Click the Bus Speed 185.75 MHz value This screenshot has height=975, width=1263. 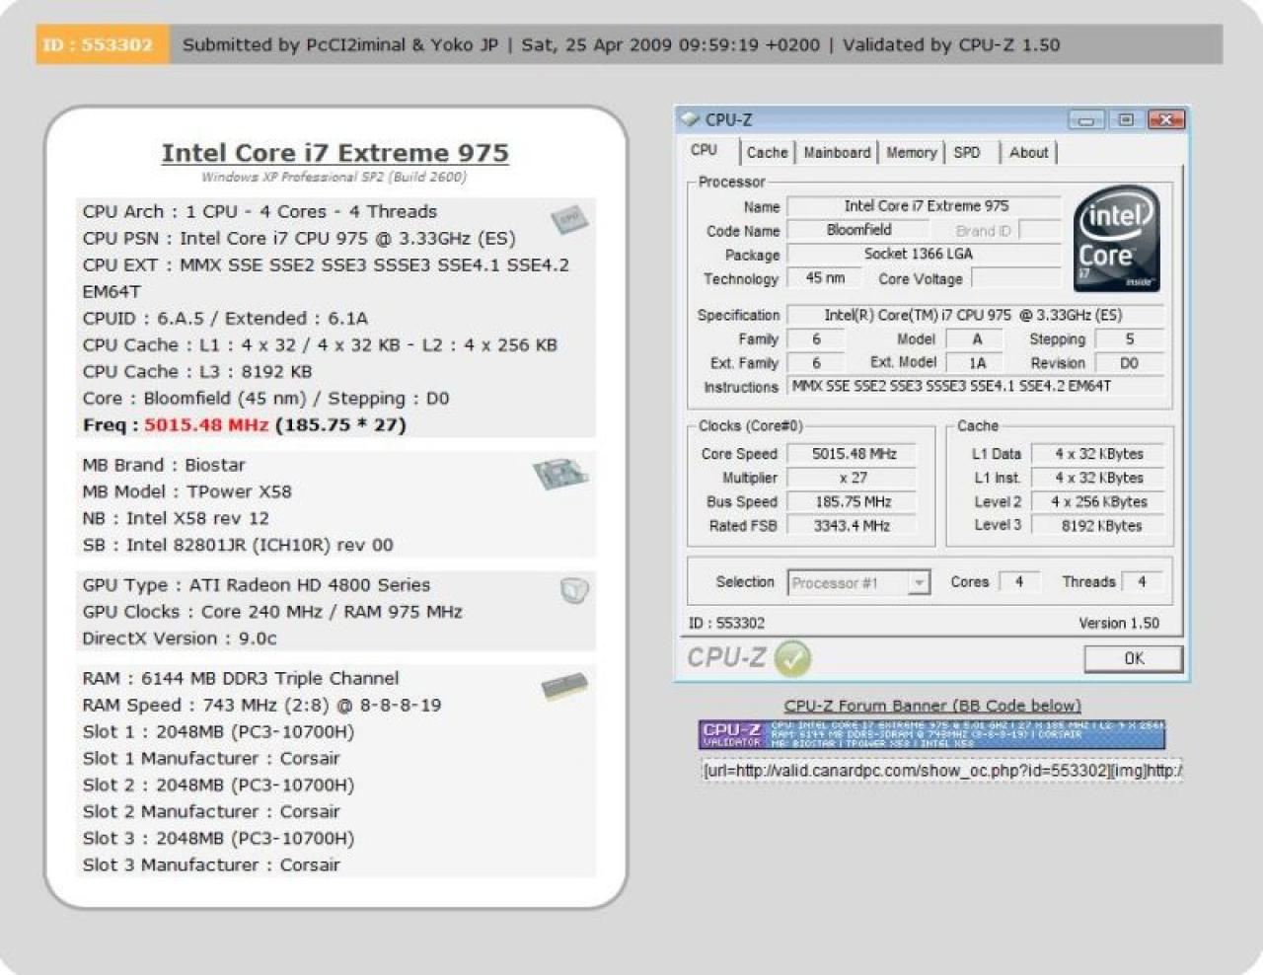click(854, 501)
